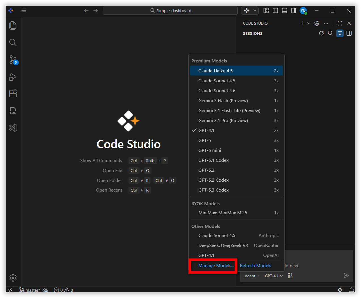Select Gemini 3.1 Flash-Lite (Preview)
361x298 pixels.
[x=237, y=110]
